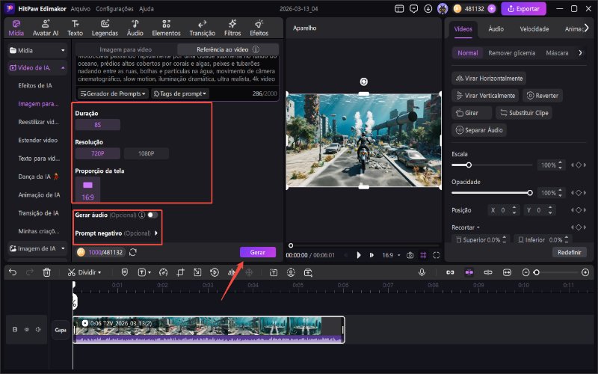
Task: Click the snapshot camera icon under preview
Action: [x=410, y=255]
